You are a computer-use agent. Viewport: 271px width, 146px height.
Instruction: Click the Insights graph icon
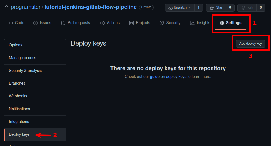[x=192, y=23]
